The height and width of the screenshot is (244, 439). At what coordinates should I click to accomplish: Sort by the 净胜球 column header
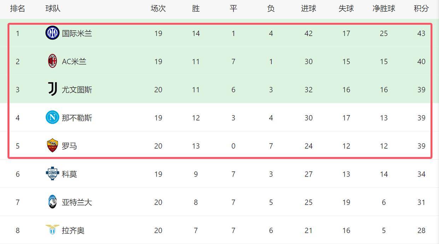click(x=384, y=8)
